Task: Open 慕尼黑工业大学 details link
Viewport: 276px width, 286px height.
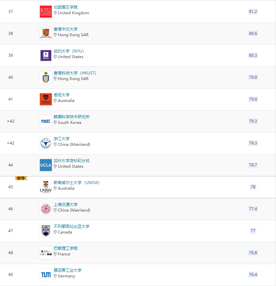Action: 67,270
